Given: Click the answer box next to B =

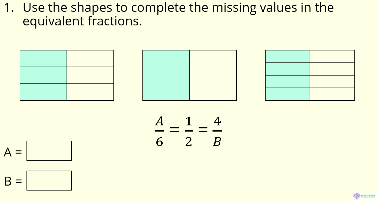Looking at the screenshot, I should coord(49,181).
